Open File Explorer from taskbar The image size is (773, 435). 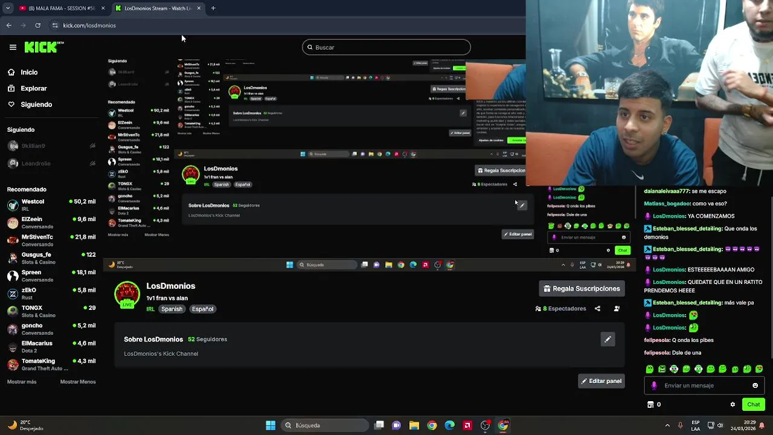tap(414, 425)
